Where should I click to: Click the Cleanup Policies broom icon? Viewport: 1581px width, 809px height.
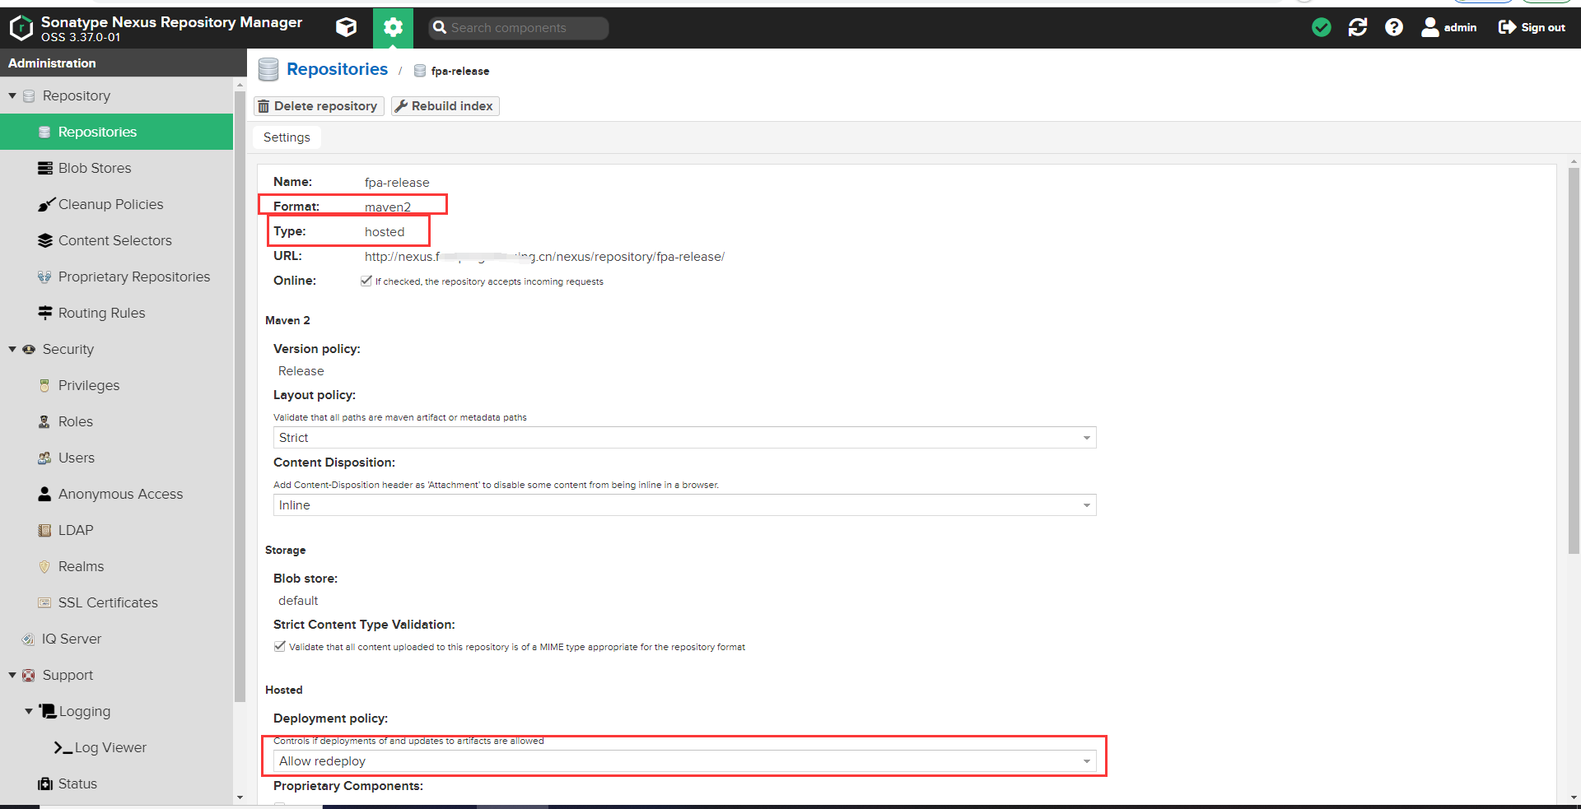(46, 204)
